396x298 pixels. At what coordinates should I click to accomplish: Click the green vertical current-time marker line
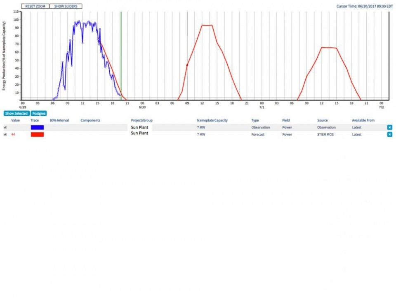[121, 54]
